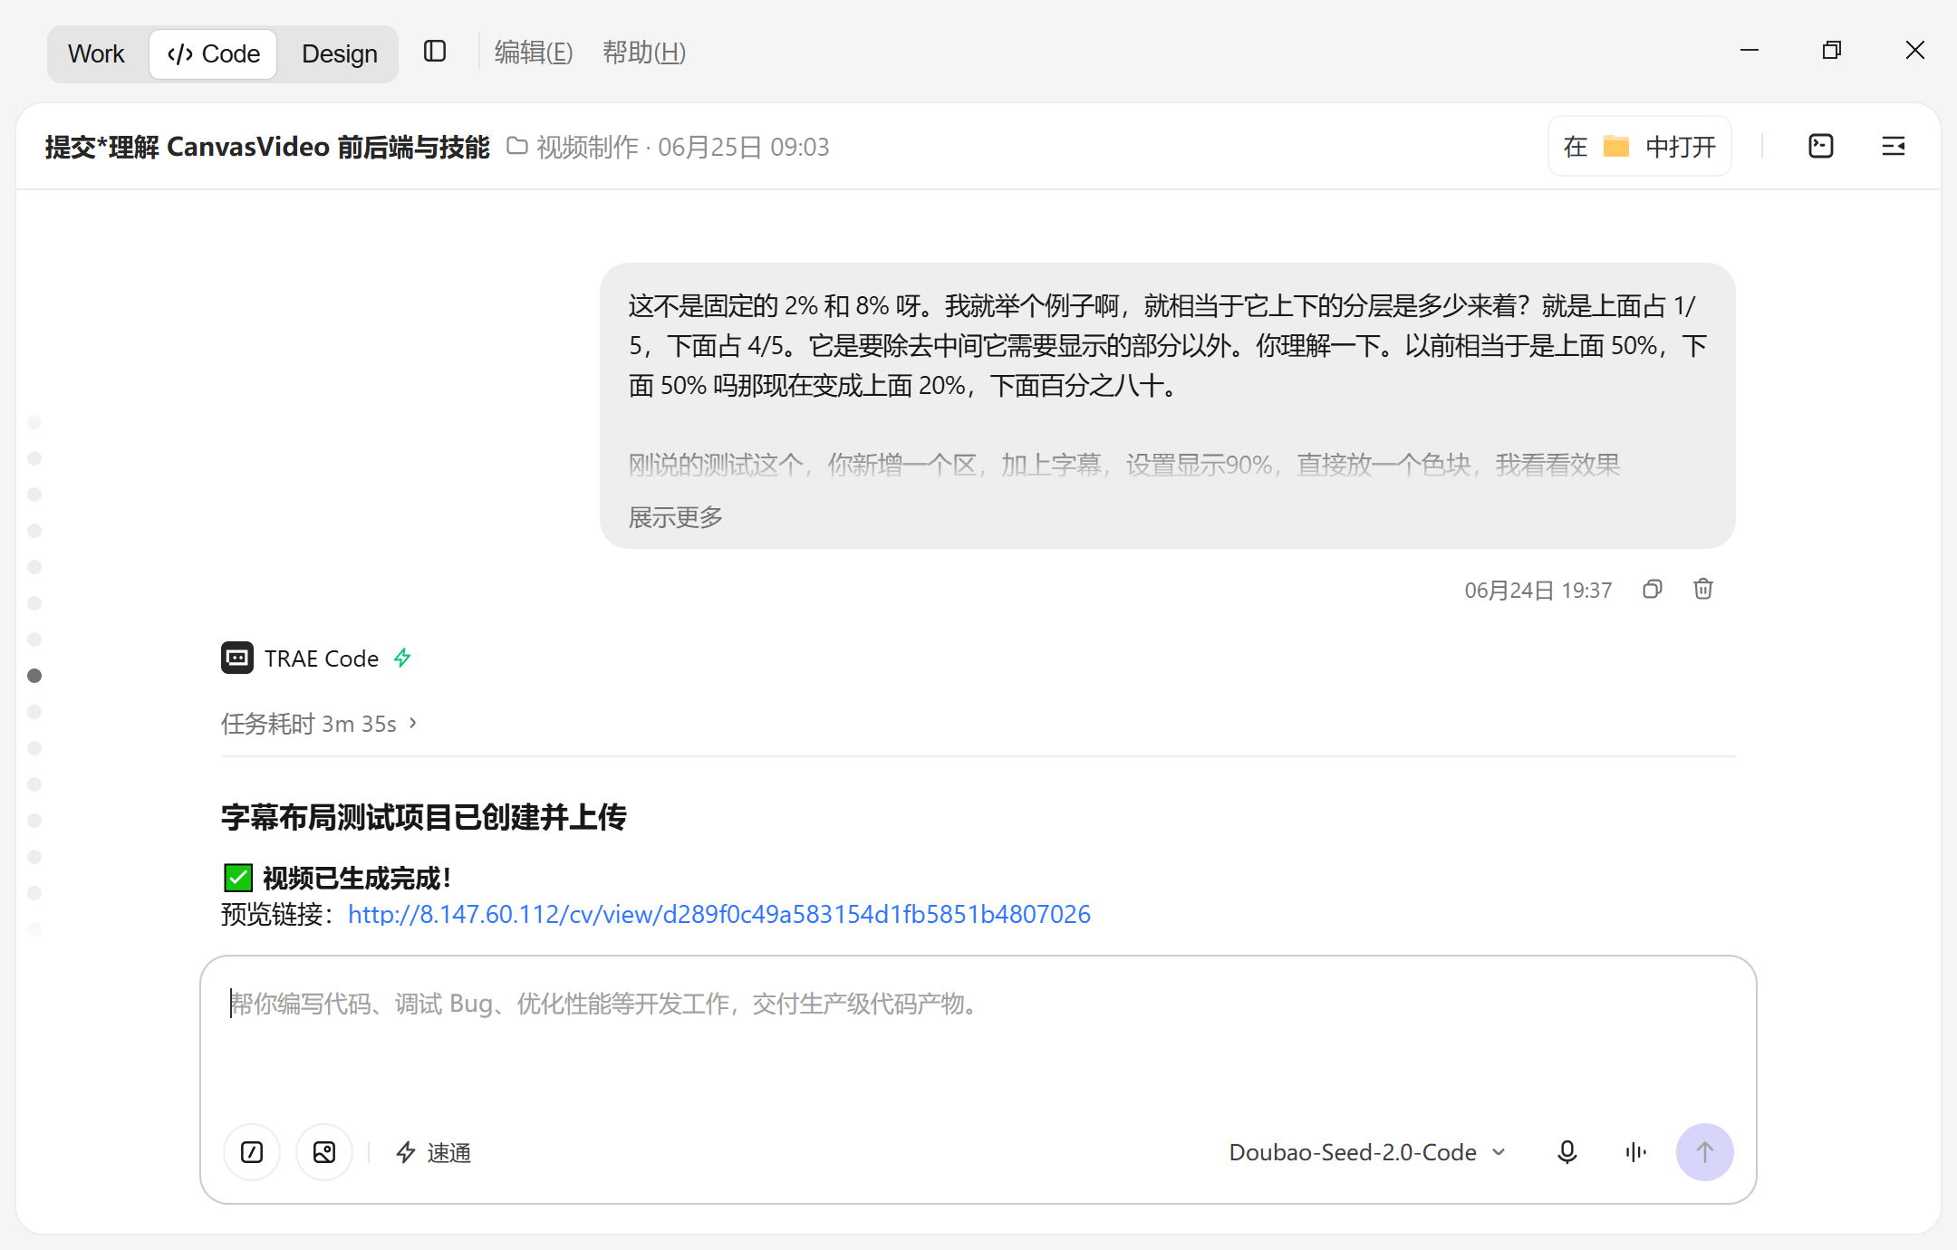Open the Design tab
This screenshot has width=1957, height=1250.
click(339, 53)
